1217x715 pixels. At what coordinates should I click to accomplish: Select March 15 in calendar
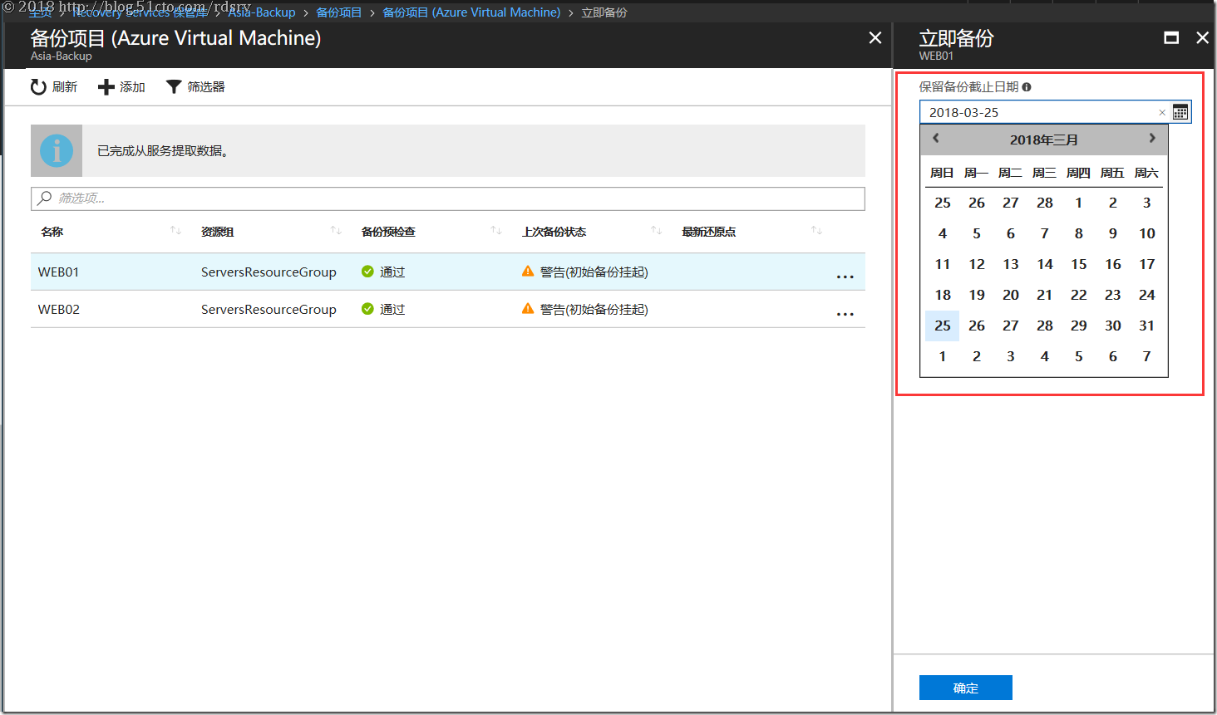(x=1079, y=264)
